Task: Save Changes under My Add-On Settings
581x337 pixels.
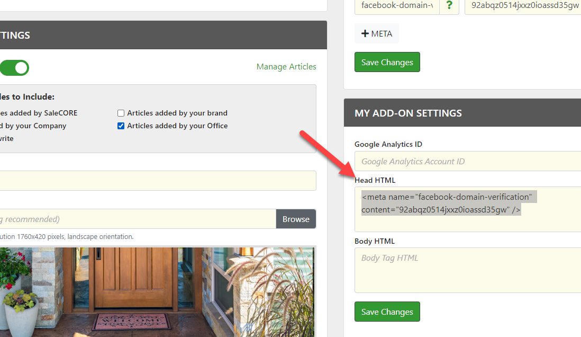Action: coord(387,312)
